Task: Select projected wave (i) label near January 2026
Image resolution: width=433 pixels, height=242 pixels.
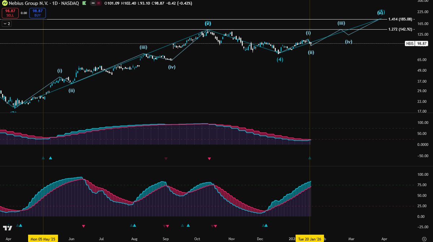Action: pos(309,32)
